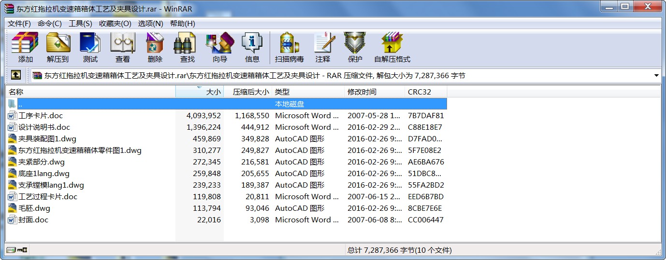Sort by the 修改时间 column header
The width and height of the screenshot is (666, 260).
(x=375, y=92)
